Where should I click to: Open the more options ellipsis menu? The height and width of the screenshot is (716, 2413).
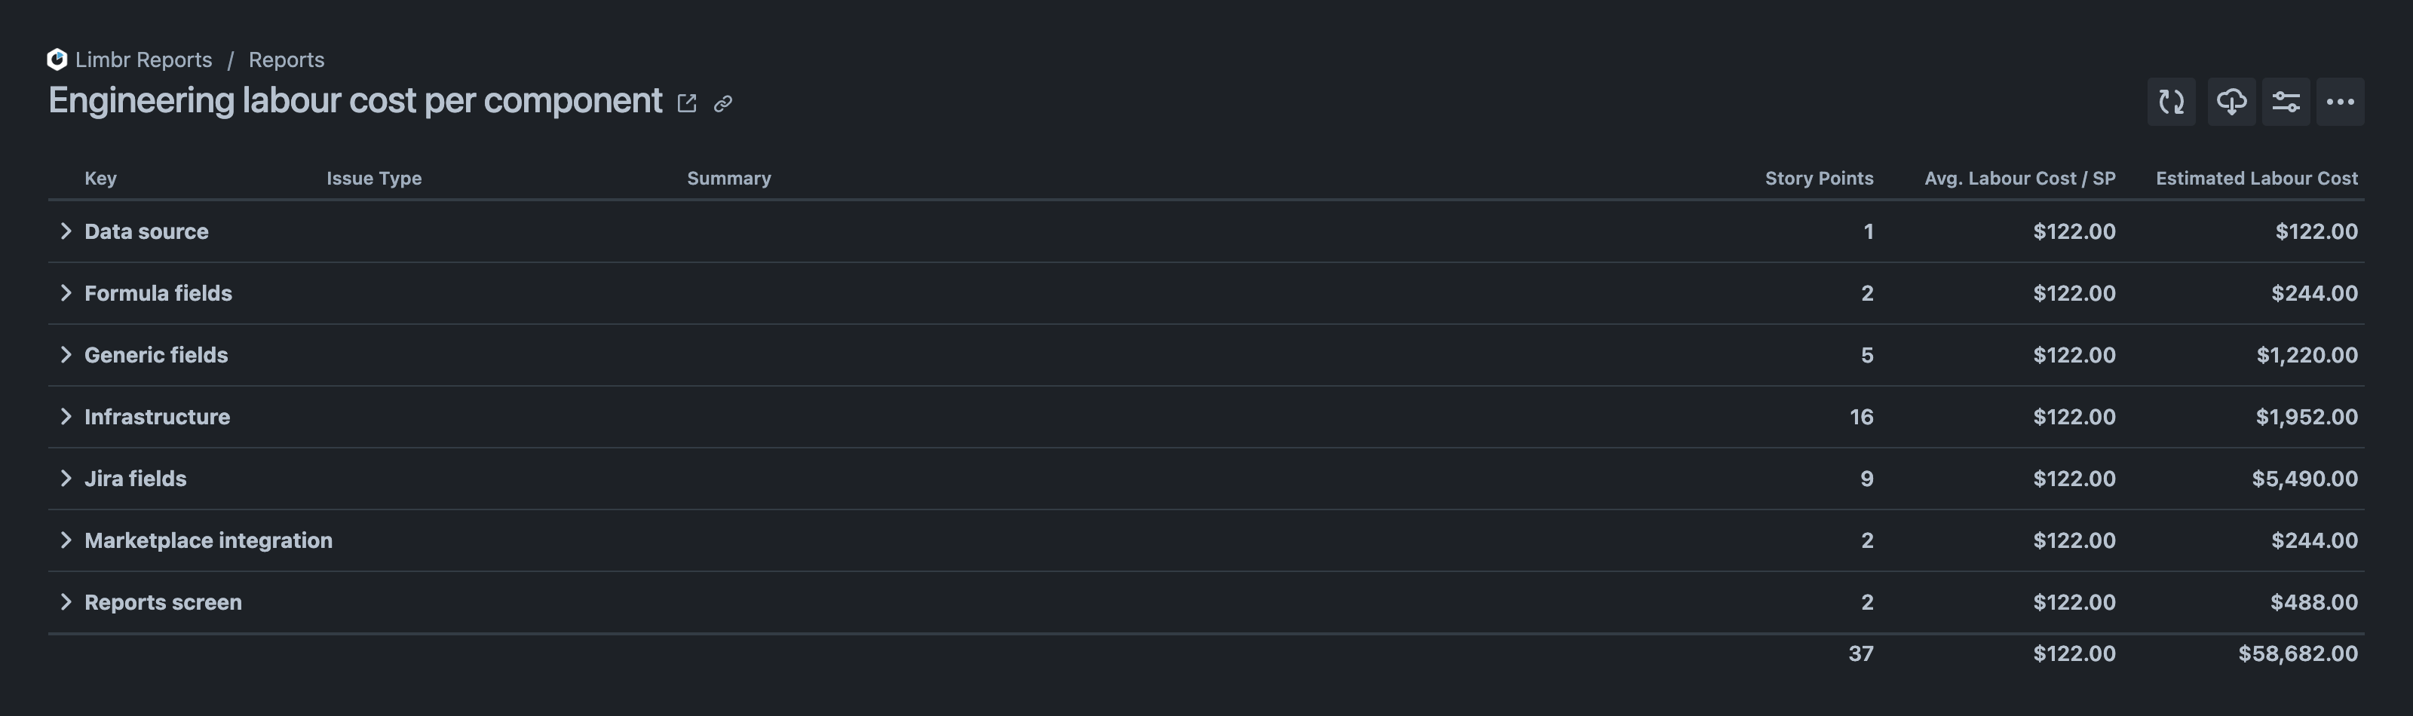click(2341, 101)
